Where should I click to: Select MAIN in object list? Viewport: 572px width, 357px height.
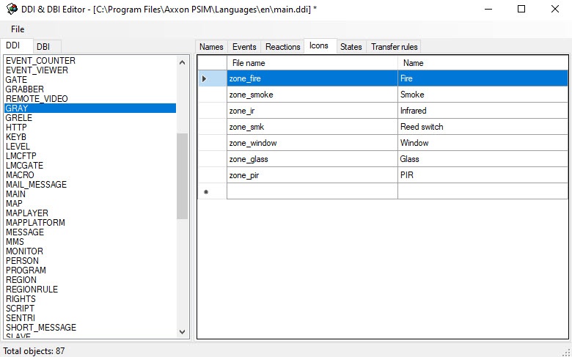[90, 194]
